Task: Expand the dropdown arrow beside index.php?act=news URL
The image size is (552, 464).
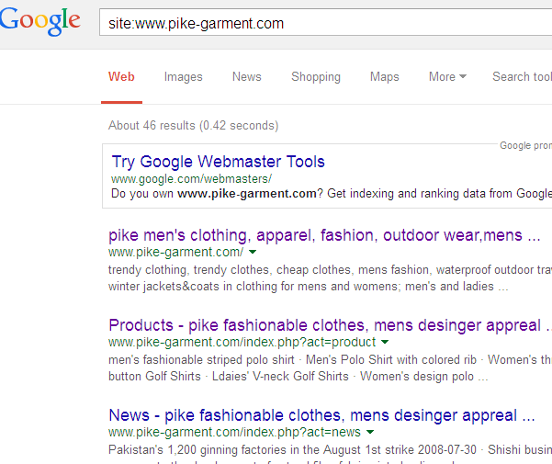Action: pyautogui.click(x=370, y=432)
